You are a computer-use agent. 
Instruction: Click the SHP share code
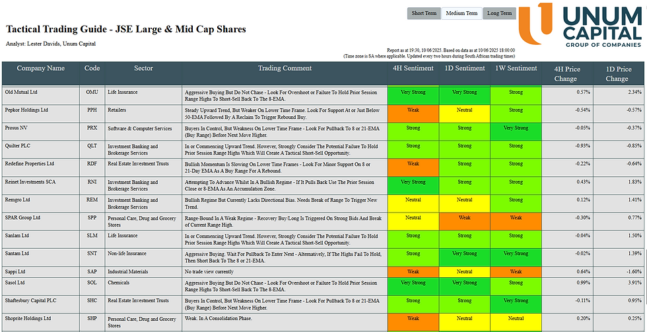point(92,319)
